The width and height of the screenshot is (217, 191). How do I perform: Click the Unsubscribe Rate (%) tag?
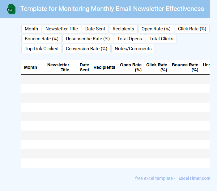[88, 39]
